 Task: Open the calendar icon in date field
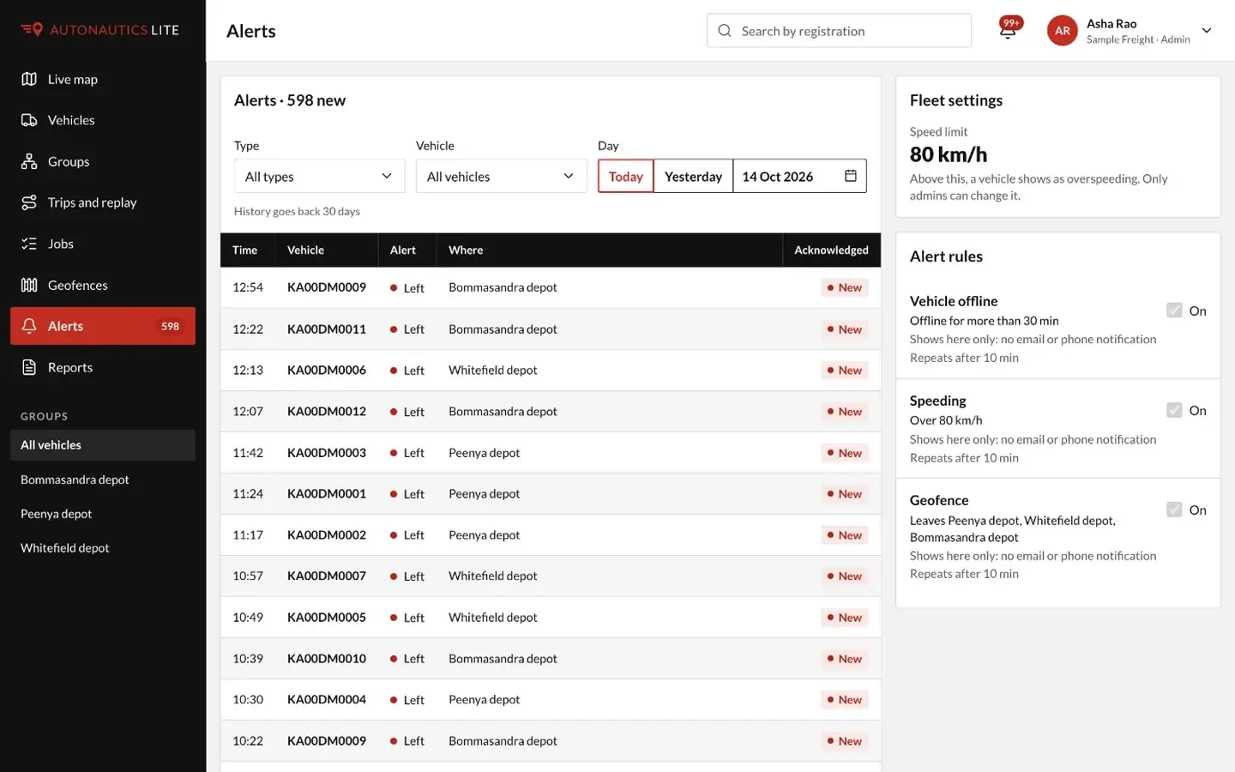tap(851, 176)
